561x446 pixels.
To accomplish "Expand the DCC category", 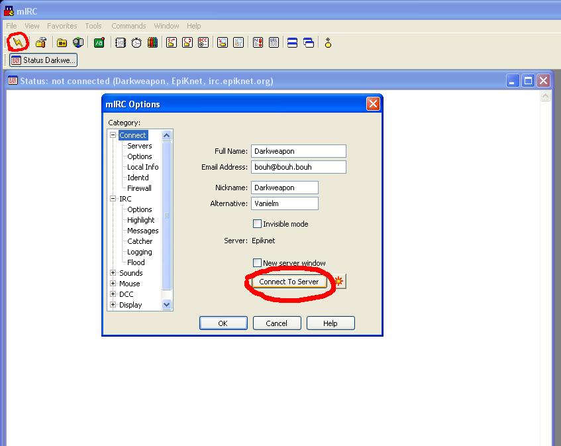I will pos(113,294).
